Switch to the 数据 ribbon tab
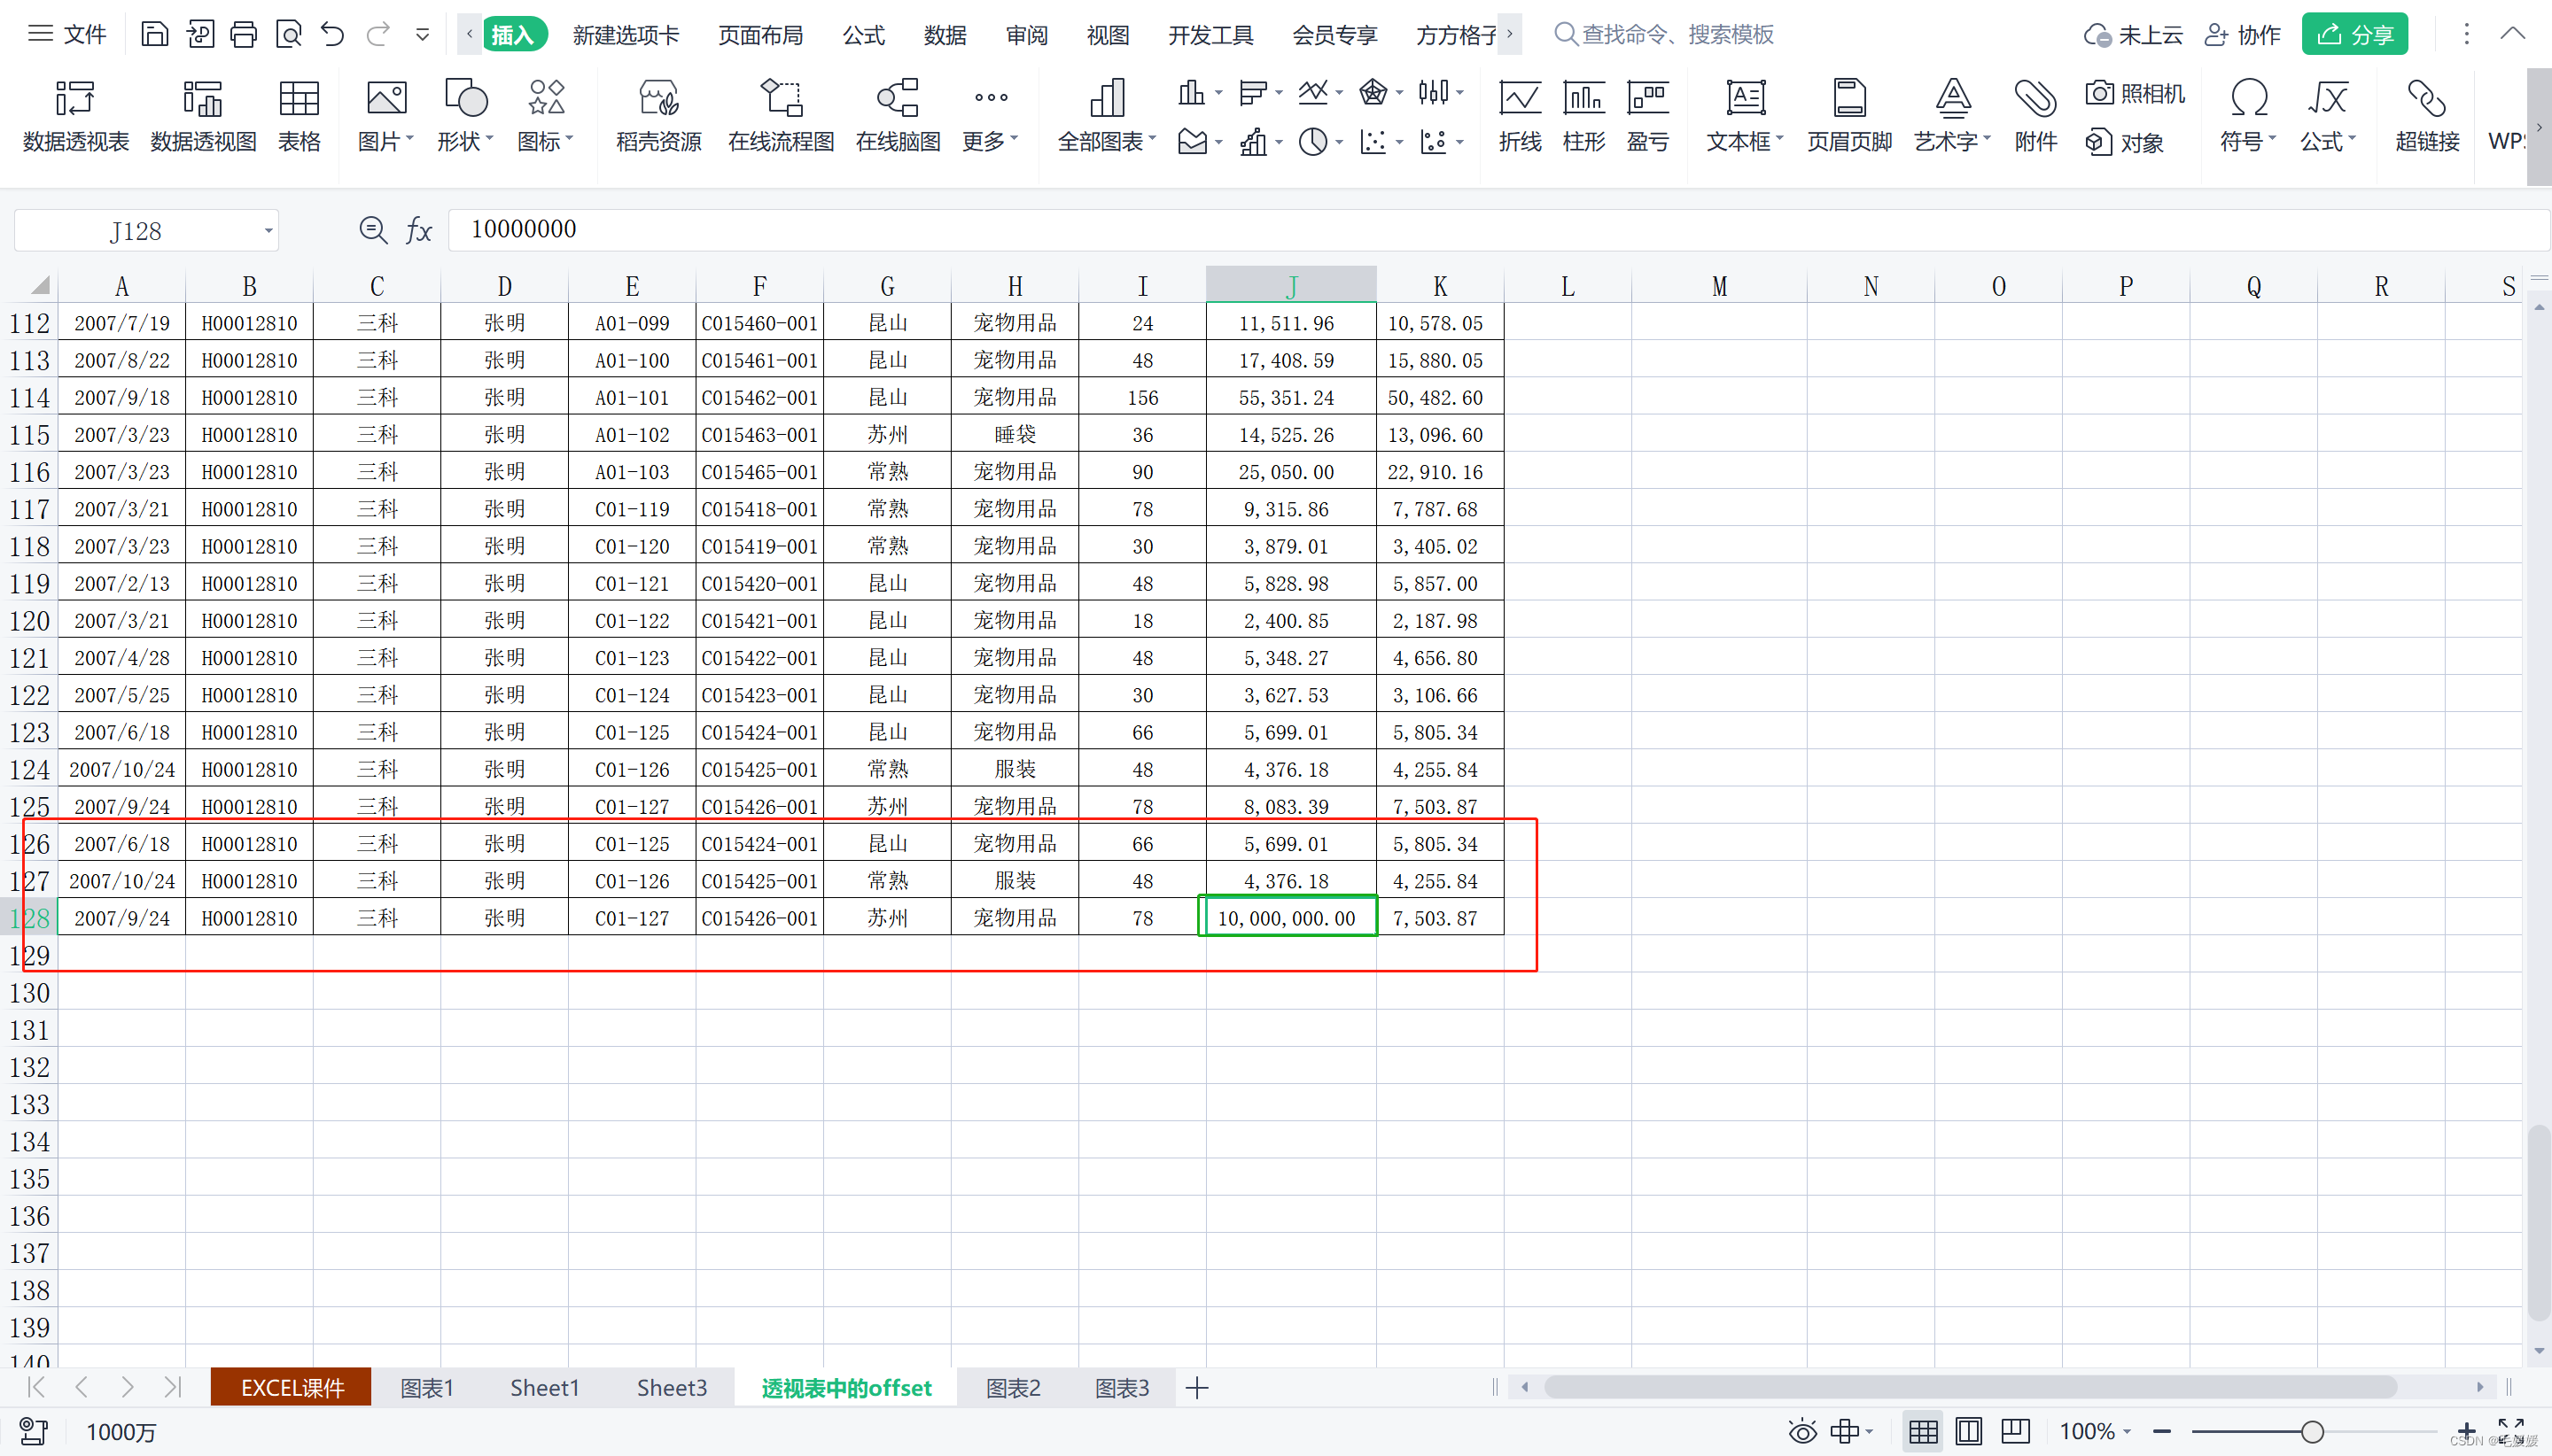This screenshot has height=1456, width=2552. [x=945, y=35]
